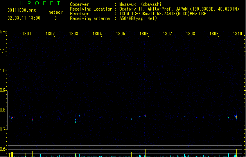This screenshot has height=157, width=246.
Task: Click the tall yellow intensity spike at 1306
Action: (145, 153)
